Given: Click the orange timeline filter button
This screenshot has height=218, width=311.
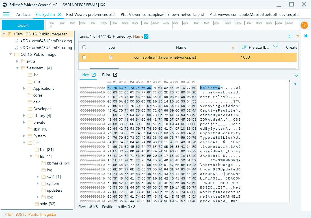Looking at the screenshot, I should (304, 25).
